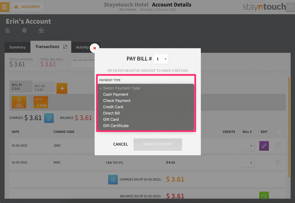Click the globe icon under Erin's Account
Screen dimensions: 295x203
[24, 30]
